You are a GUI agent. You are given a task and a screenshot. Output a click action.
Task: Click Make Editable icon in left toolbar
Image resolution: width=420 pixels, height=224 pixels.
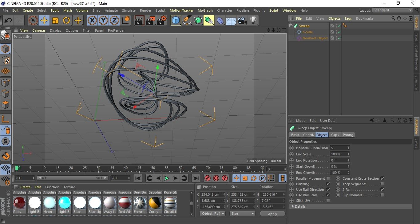6,35
